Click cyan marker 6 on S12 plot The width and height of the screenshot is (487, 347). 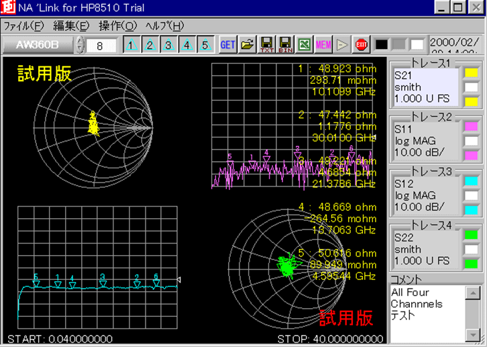click(156, 280)
